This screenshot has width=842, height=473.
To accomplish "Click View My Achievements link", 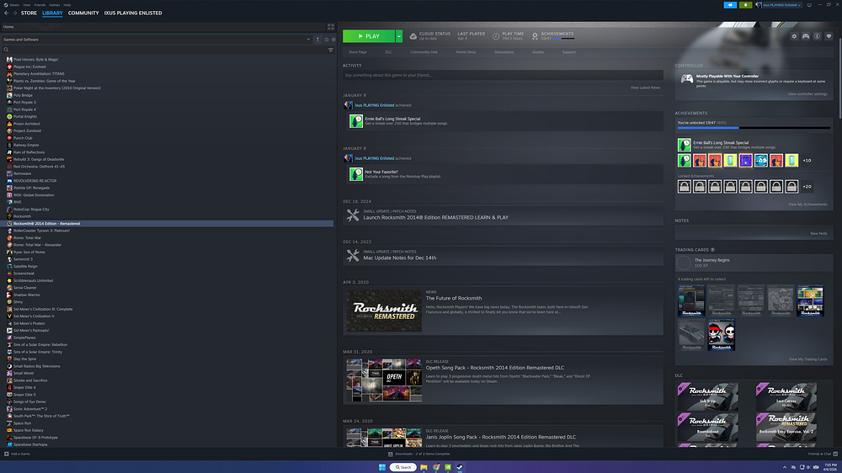I will tap(807, 205).
